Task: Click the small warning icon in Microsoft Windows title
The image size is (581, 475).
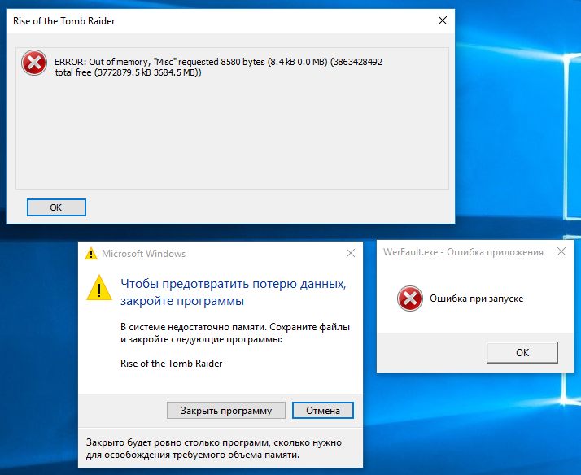Action: coord(91,254)
